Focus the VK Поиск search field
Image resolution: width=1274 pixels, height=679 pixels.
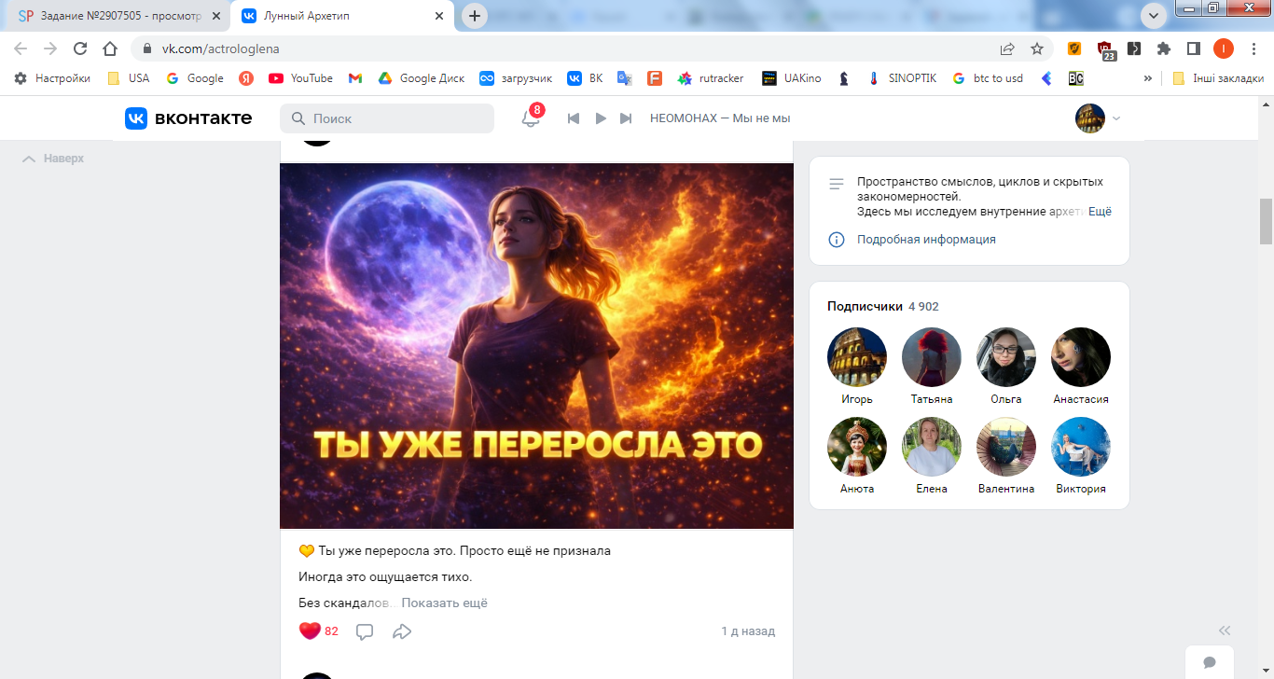coord(387,118)
